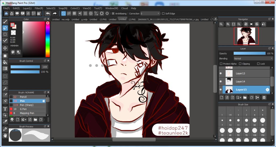Delete layer with the trash icon
This screenshot has height=147, width=276.
point(264,97)
